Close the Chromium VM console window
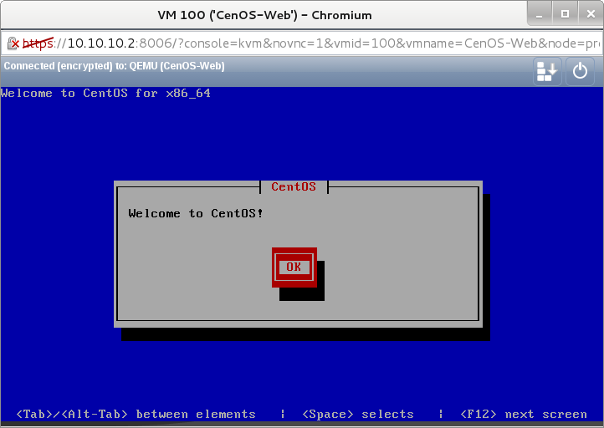604x428 pixels. click(591, 14)
